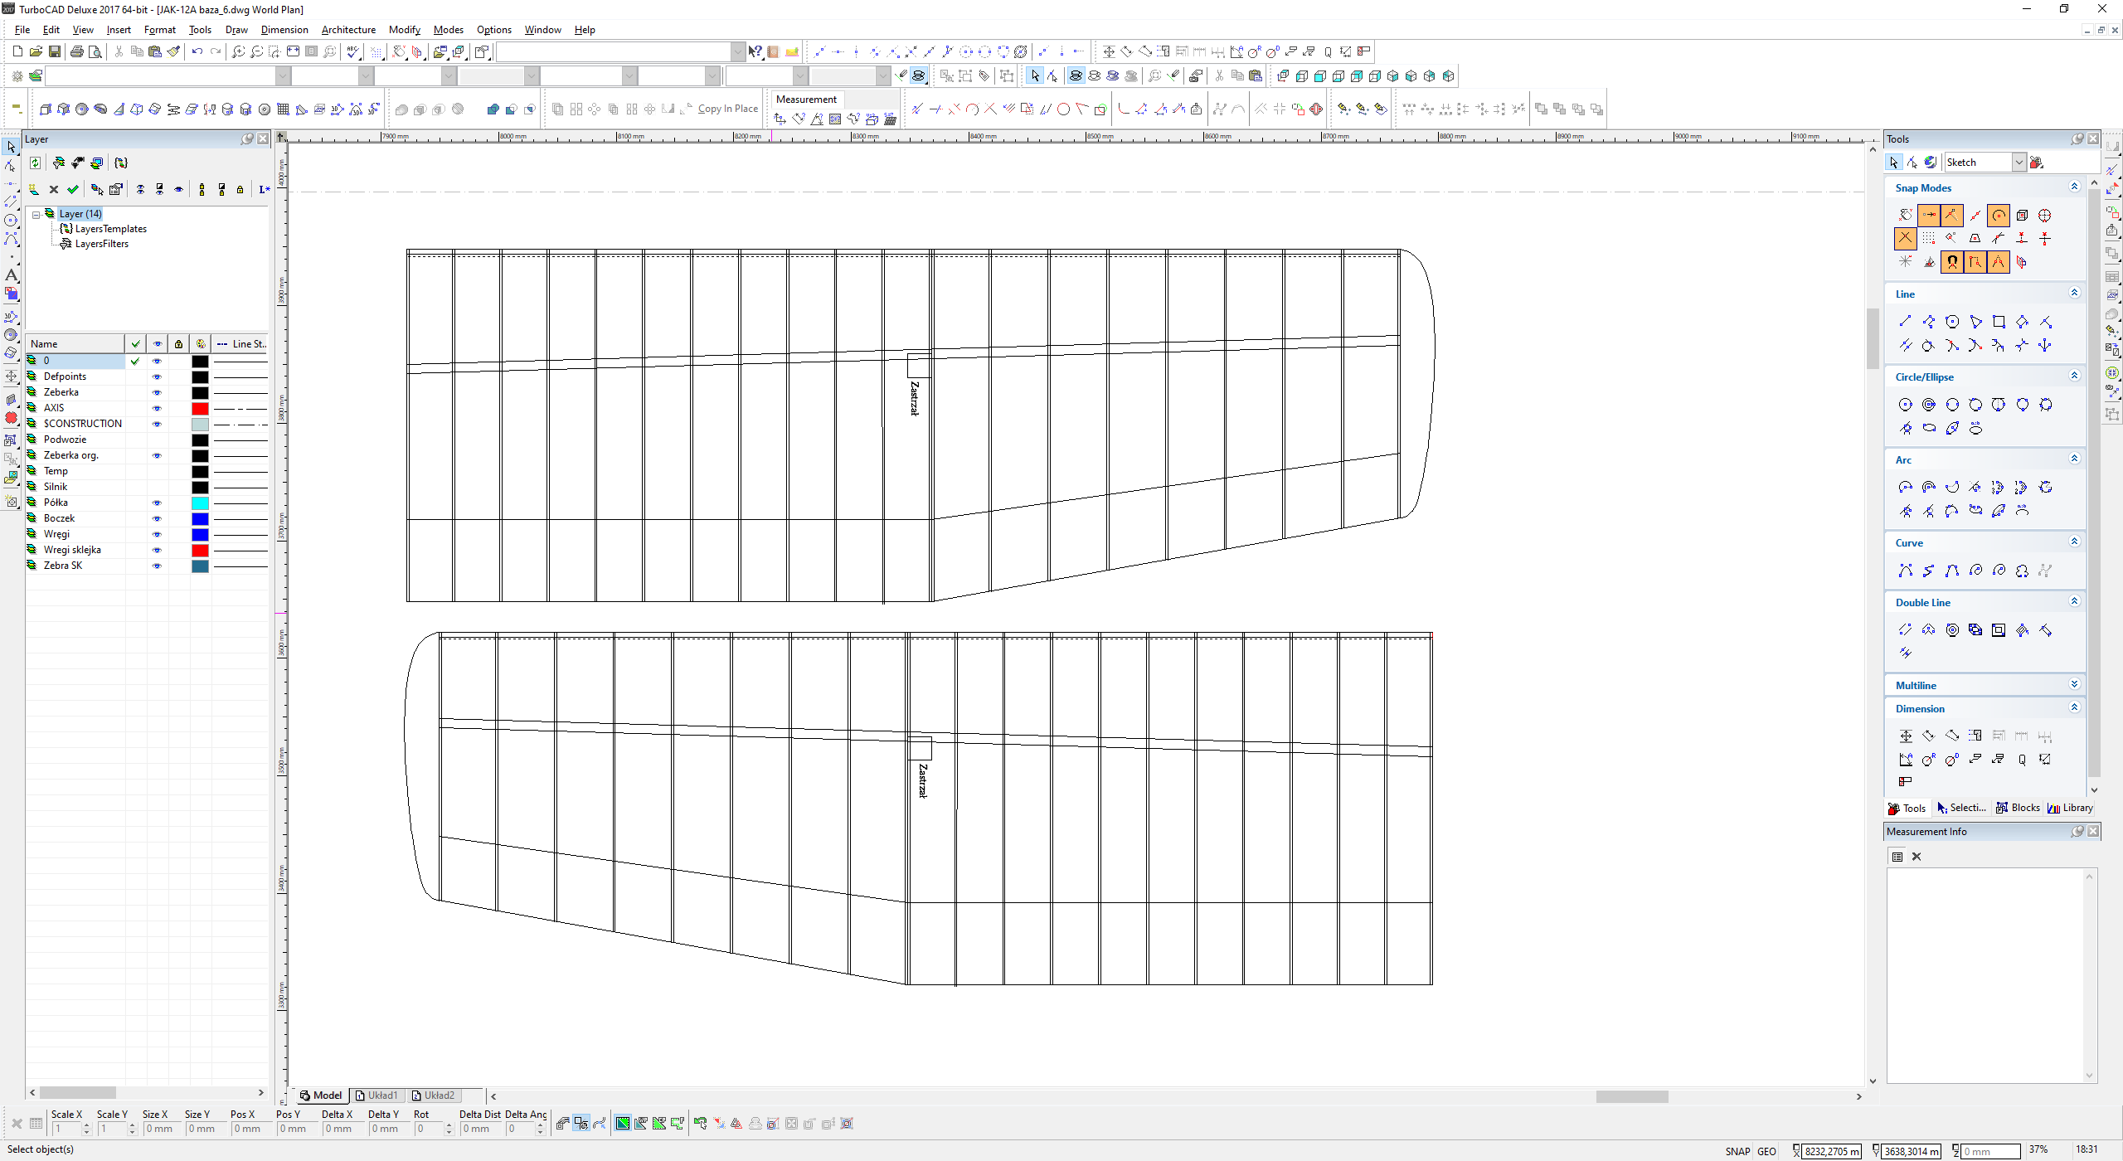Toggle the Intersection snap mode
The height and width of the screenshot is (1161, 2123).
click(1905, 239)
